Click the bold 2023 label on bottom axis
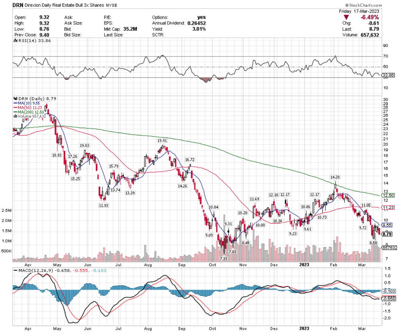This screenshot has width=399, height=333. point(304,328)
